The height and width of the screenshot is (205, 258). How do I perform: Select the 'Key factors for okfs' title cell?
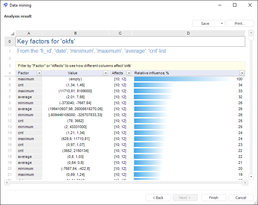coord(130,41)
